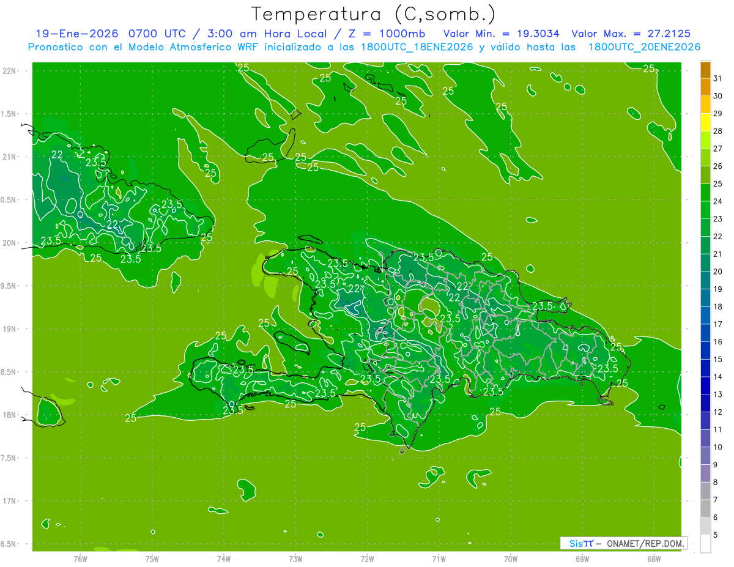734x567 pixels.
Task: Pick the green colorbar swatch between 24 and 25
Action: (x=705, y=193)
